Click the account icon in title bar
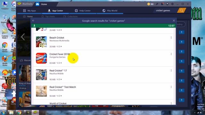The image size is (205, 115). click(x=167, y=4)
